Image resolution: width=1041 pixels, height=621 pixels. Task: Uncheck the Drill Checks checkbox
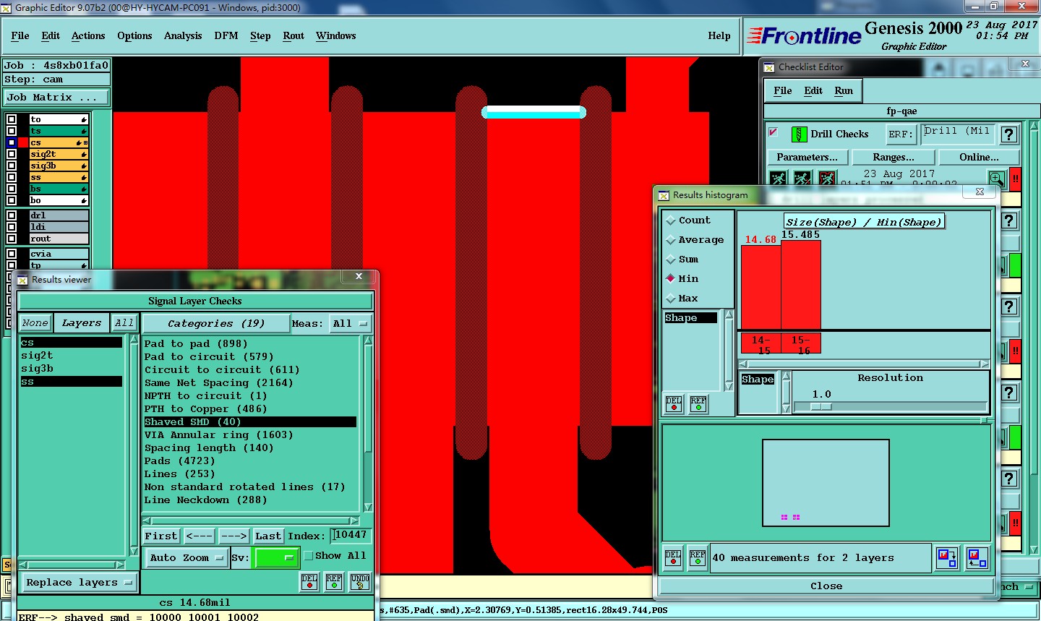[774, 132]
